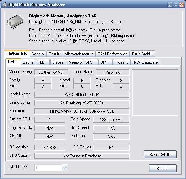Click the Family Ext. value 7
This screenshot has height=179, width=186.
click(x=43, y=86)
